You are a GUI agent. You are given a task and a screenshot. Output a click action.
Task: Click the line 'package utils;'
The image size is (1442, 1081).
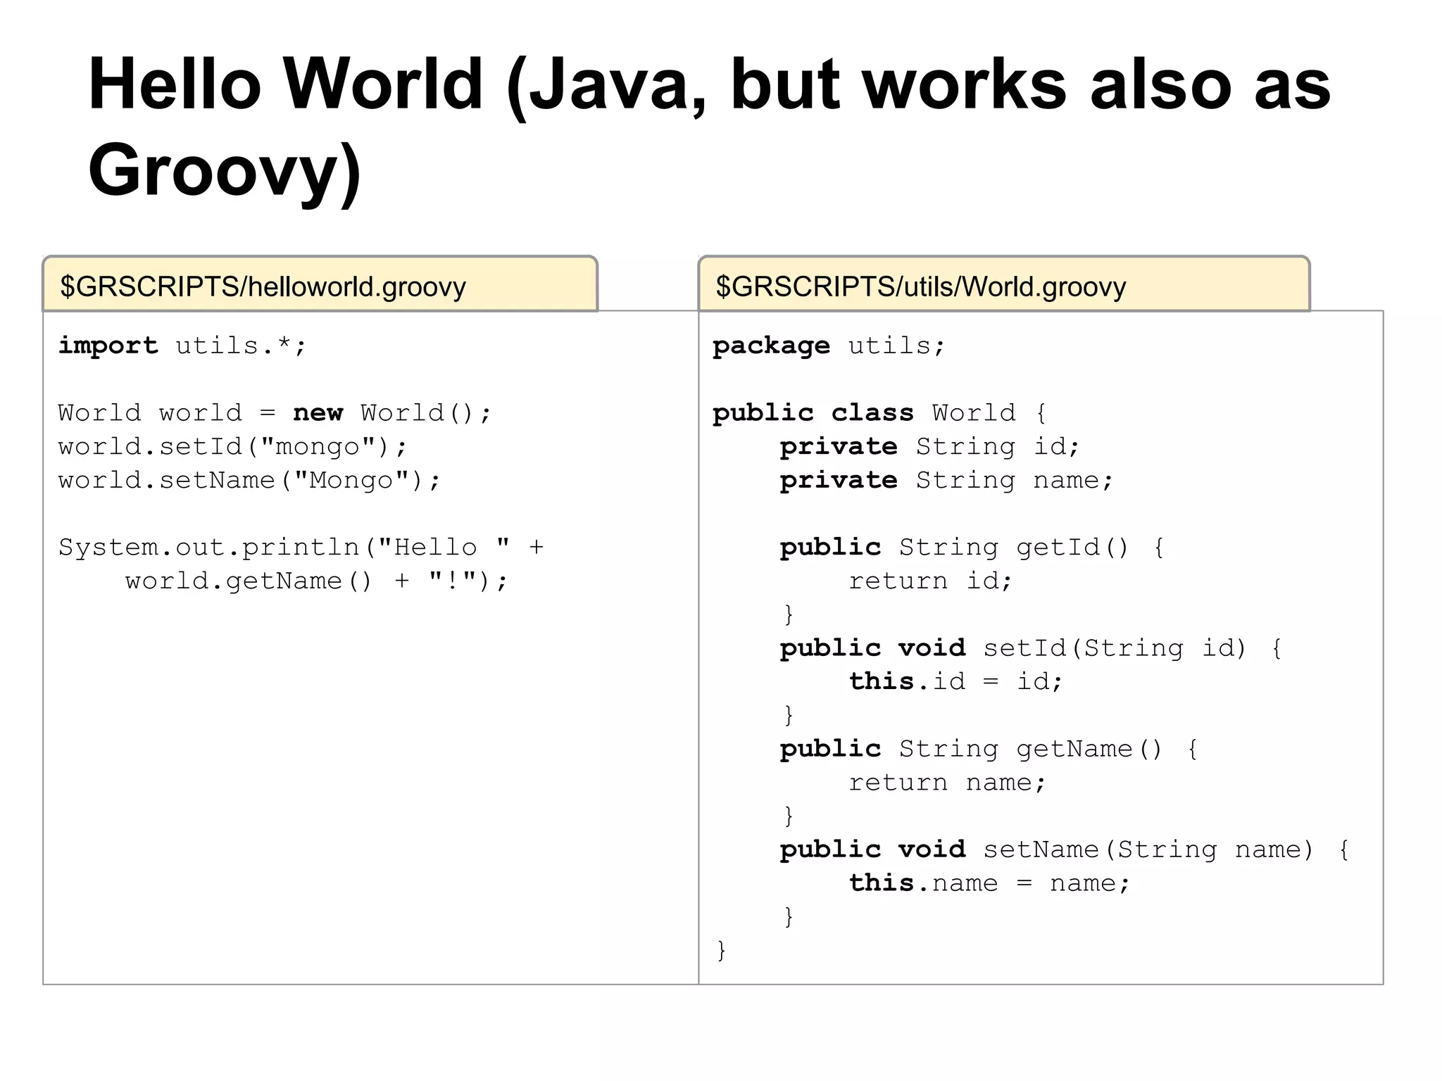(829, 346)
